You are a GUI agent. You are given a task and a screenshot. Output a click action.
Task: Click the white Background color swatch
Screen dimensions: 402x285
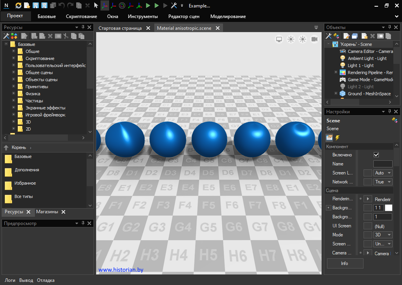click(x=388, y=208)
